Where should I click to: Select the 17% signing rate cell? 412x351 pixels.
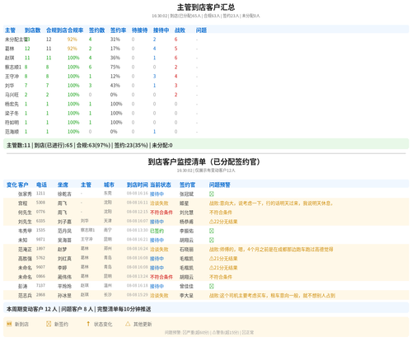click(x=115, y=49)
